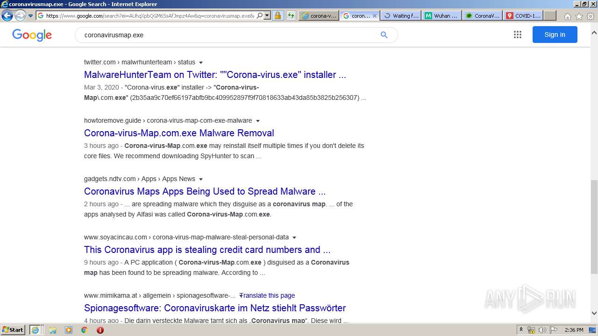The width and height of the screenshot is (598, 336).
Task: Open Google Chrome taskbar icon
Action: 84,330
